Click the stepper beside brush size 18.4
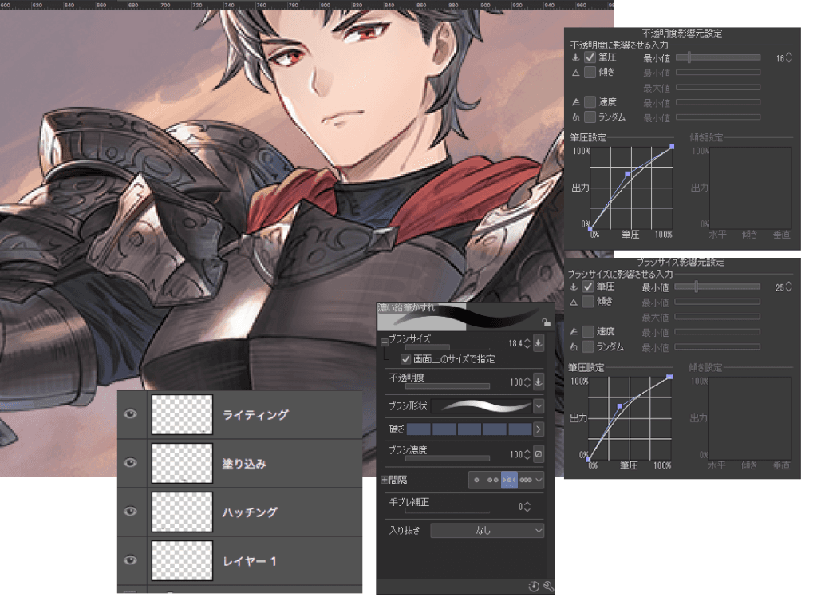817x613 pixels. coord(527,343)
